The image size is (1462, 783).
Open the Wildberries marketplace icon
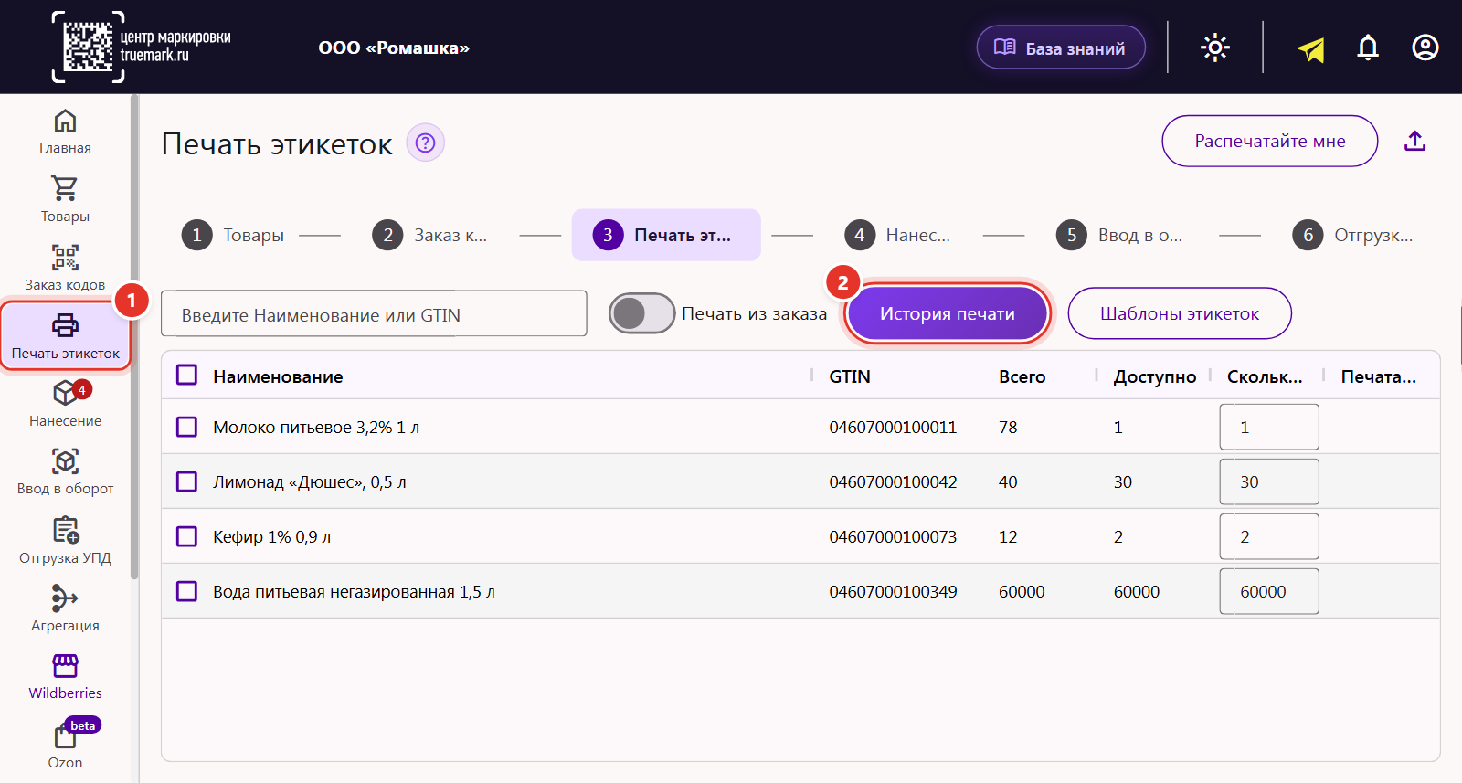point(65,666)
